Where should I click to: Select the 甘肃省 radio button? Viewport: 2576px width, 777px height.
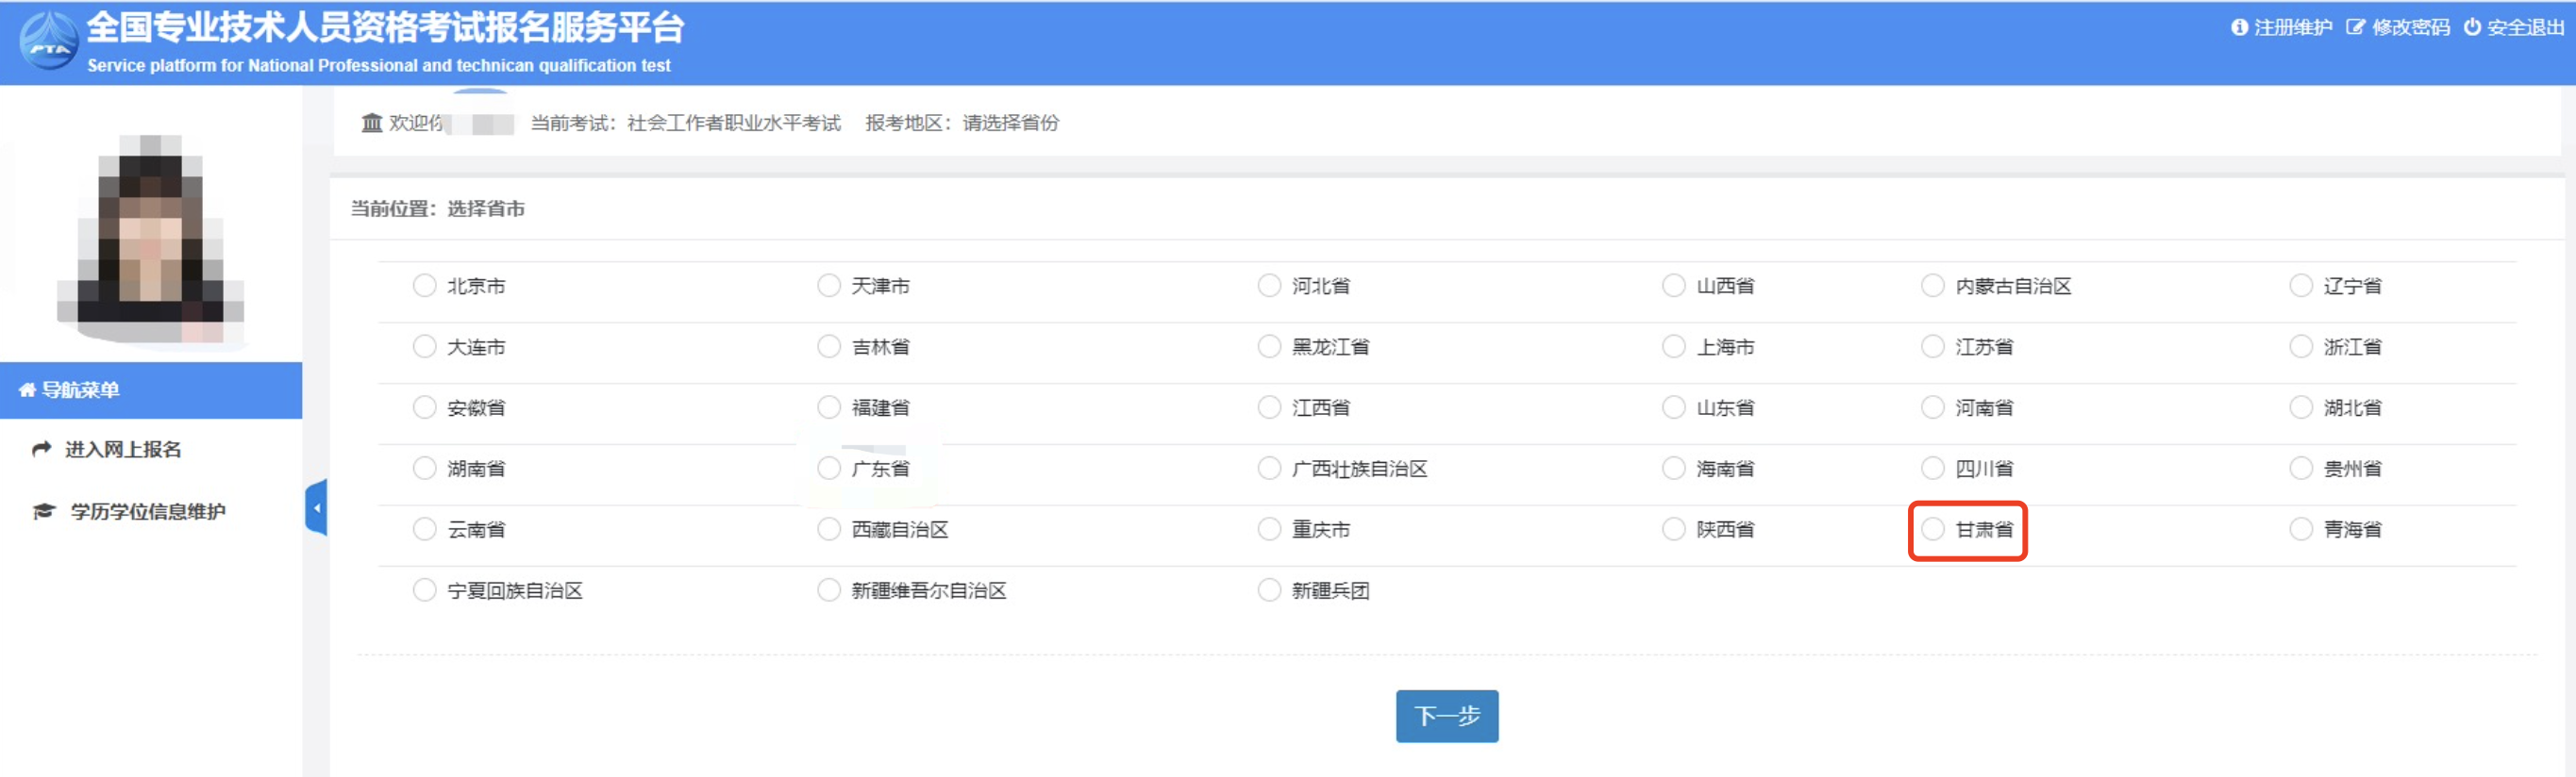point(1932,529)
